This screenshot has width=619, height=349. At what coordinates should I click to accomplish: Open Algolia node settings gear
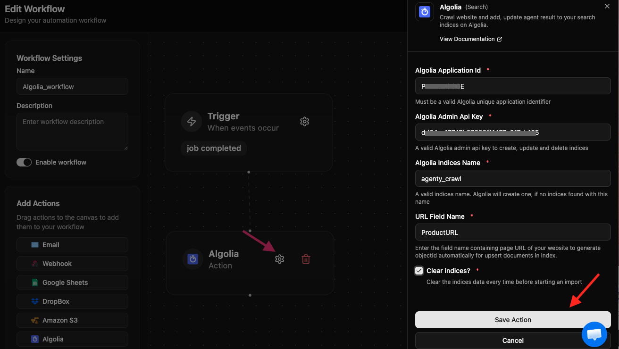(280, 259)
